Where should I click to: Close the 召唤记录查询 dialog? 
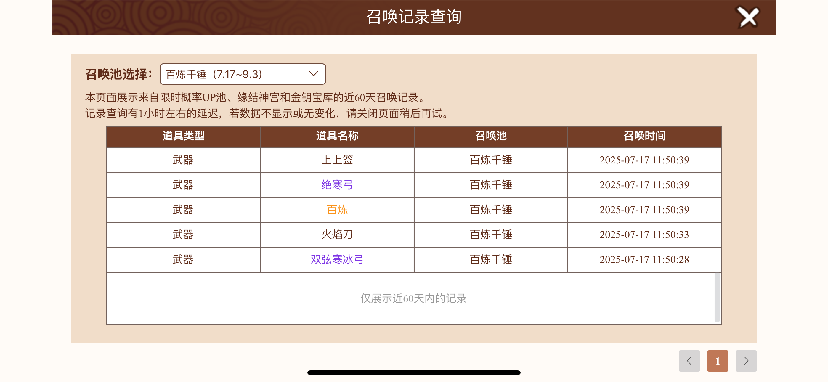pos(748,17)
